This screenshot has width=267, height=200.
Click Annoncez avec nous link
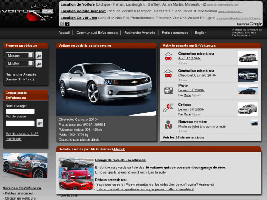click(244, 33)
